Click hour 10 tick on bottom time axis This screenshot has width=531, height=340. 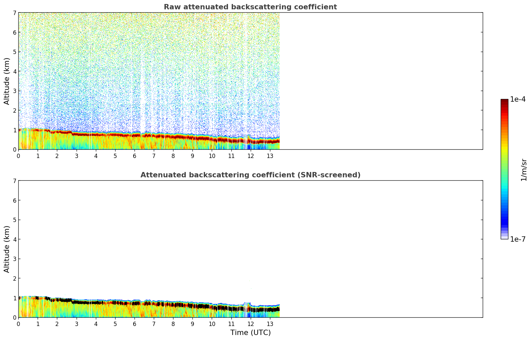click(x=212, y=324)
